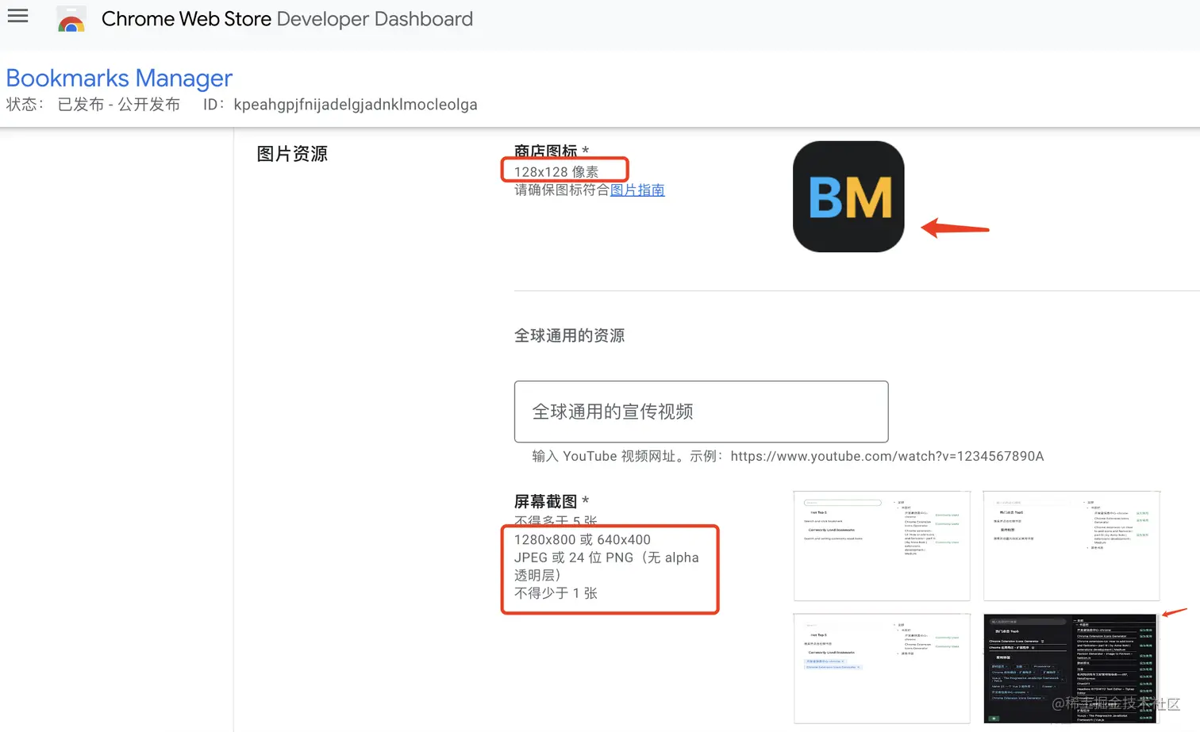Click the 1280x800 或 640x400 text
The image size is (1200, 732).
583,539
